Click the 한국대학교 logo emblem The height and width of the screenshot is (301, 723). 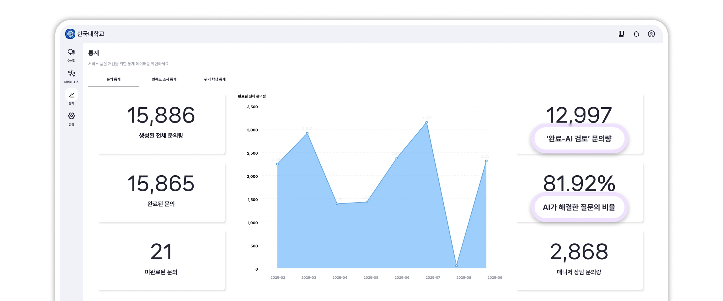point(70,34)
